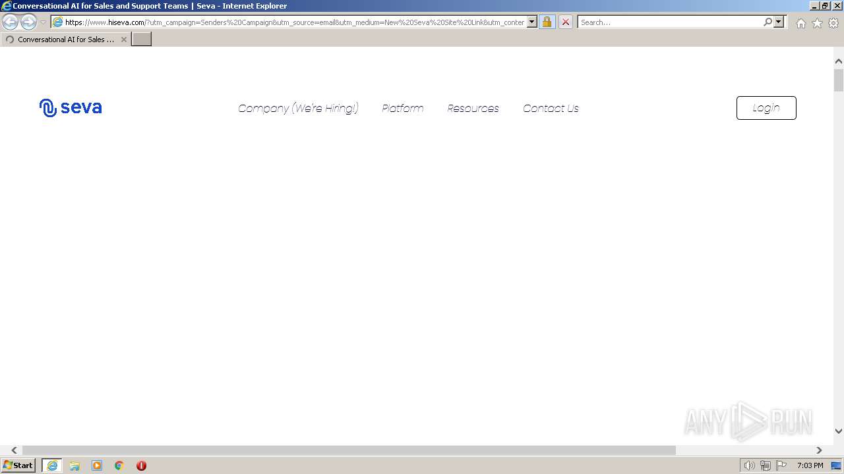Open the Company (We're Hiring!) menu
844x474 pixels.
[x=298, y=108]
